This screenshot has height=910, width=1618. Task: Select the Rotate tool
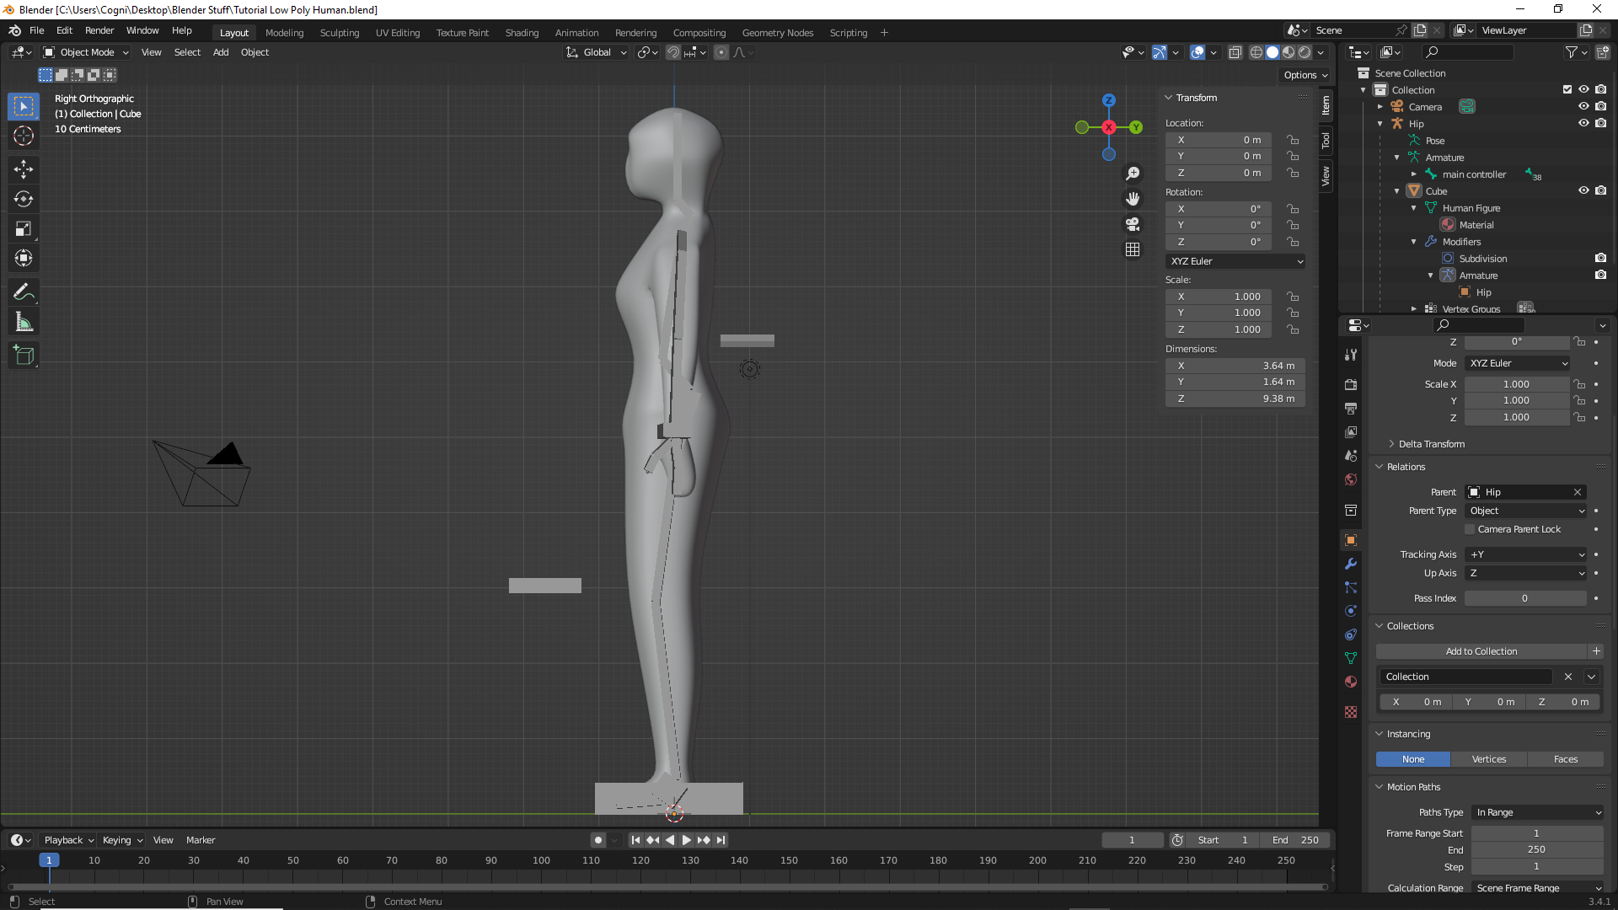[23, 199]
